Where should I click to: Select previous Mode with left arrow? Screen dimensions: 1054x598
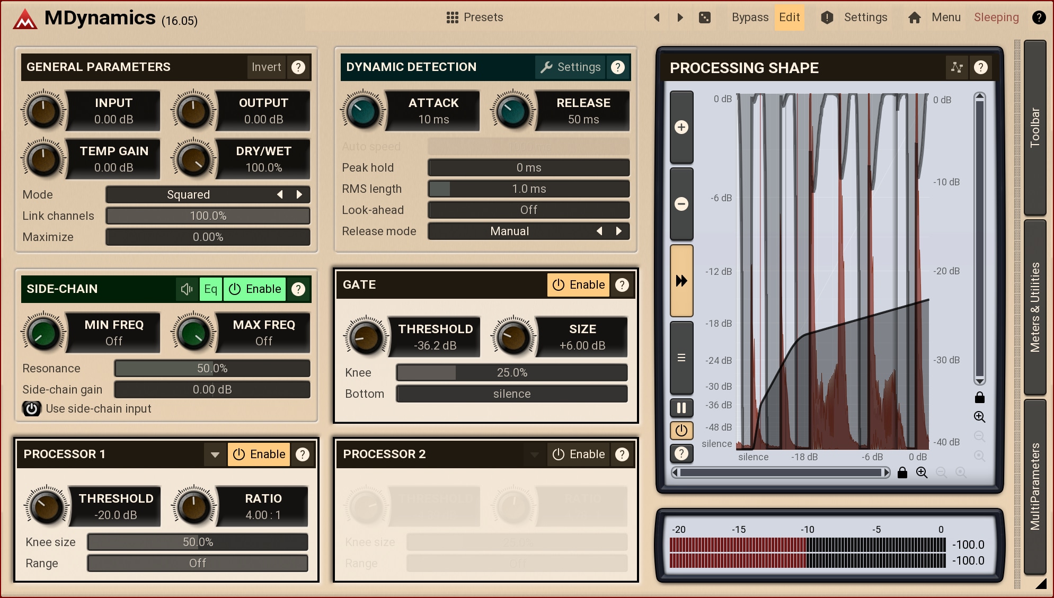click(280, 194)
